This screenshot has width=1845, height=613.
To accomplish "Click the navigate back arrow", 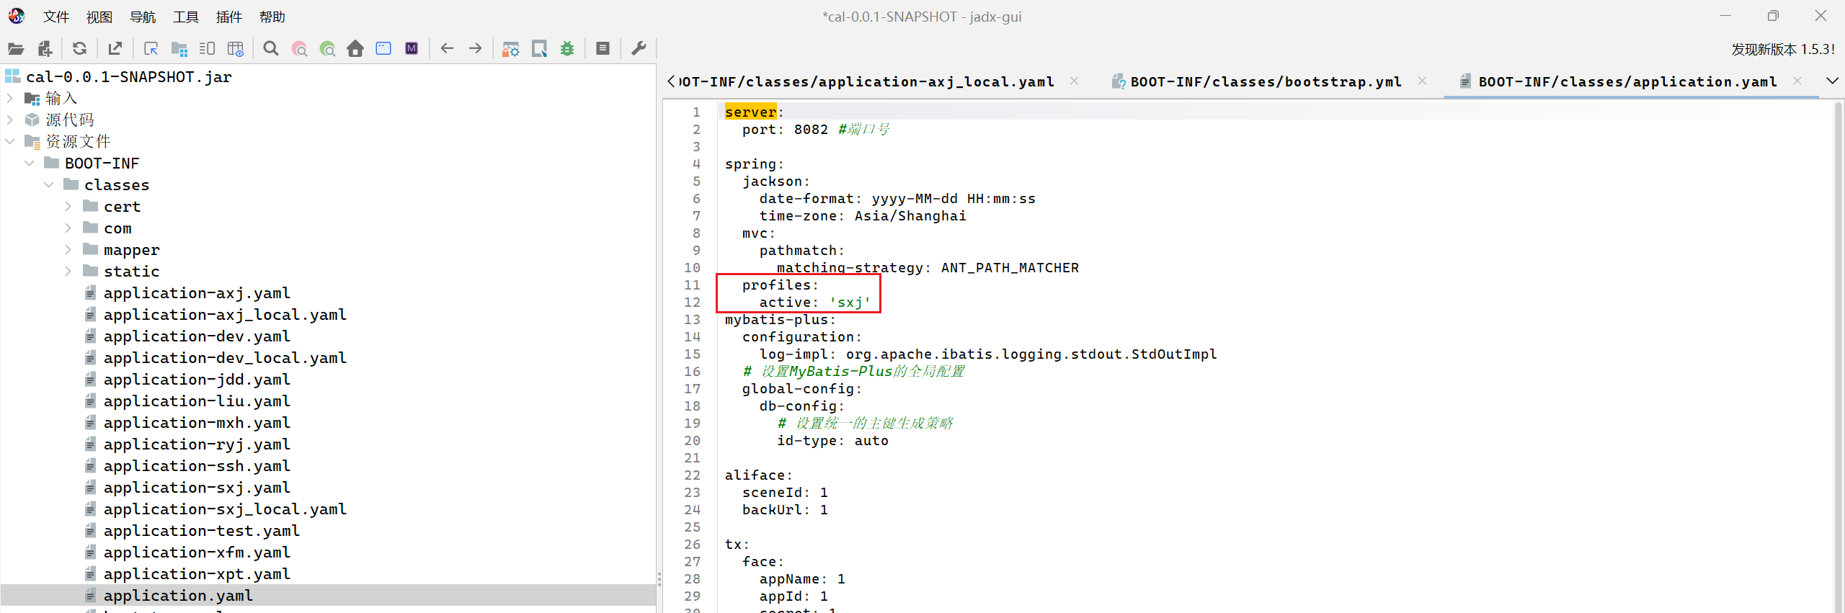I will (x=447, y=49).
